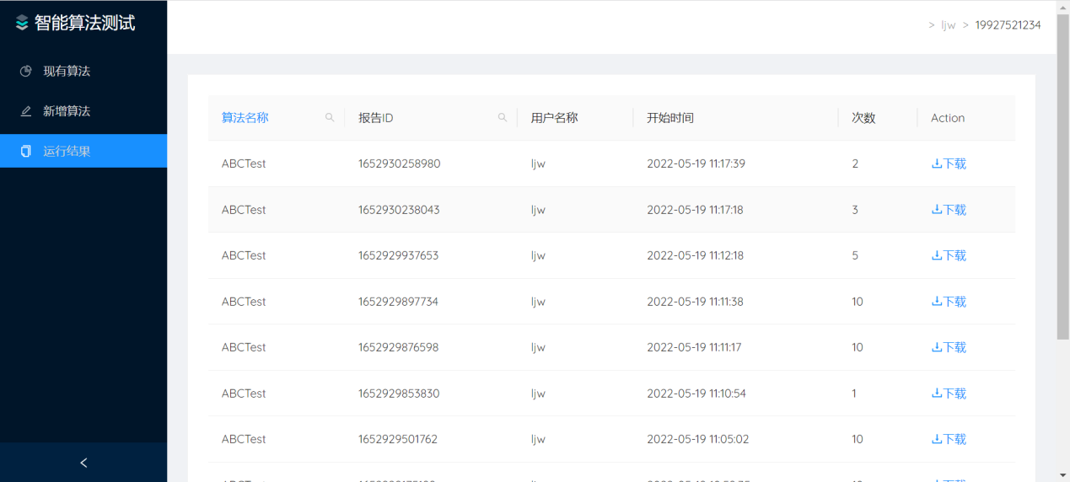
Task: Download the report started at 11:12:18
Action: click(x=949, y=256)
